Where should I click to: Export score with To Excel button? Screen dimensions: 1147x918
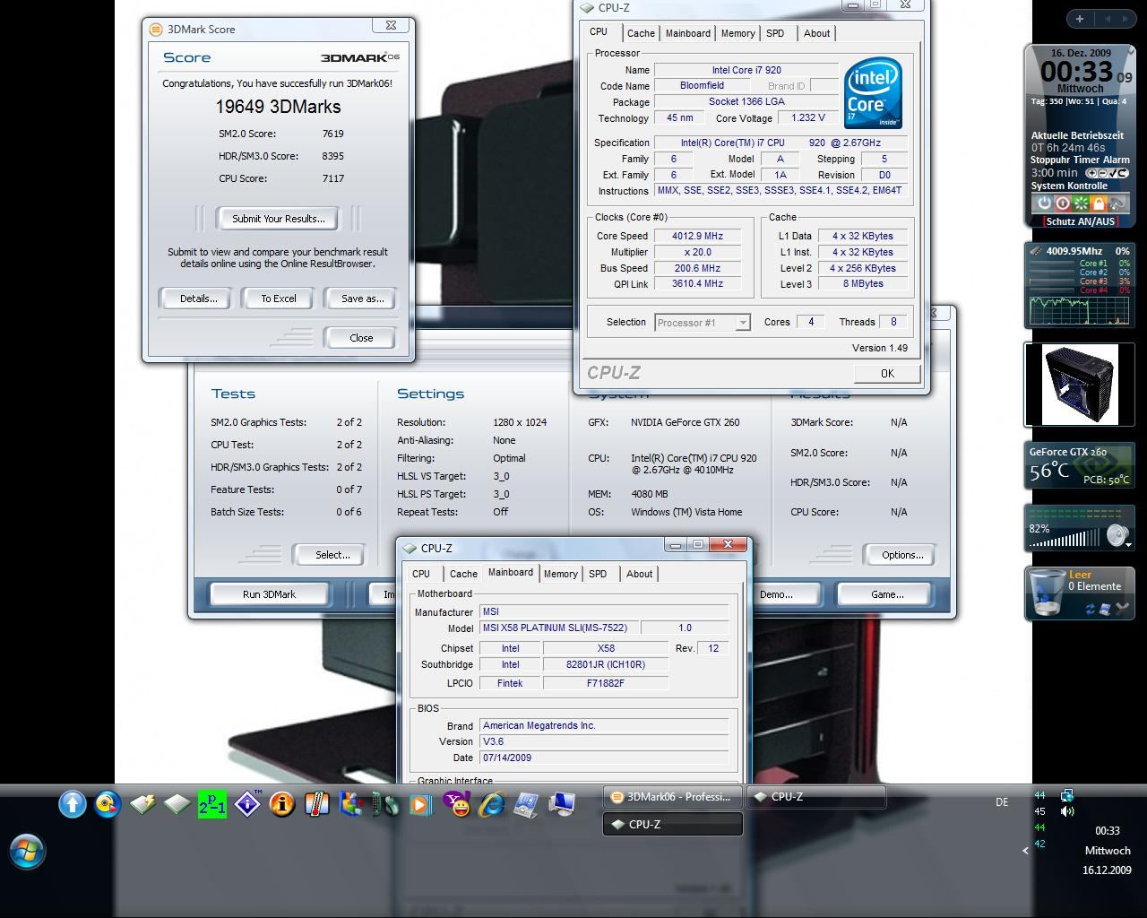point(279,299)
